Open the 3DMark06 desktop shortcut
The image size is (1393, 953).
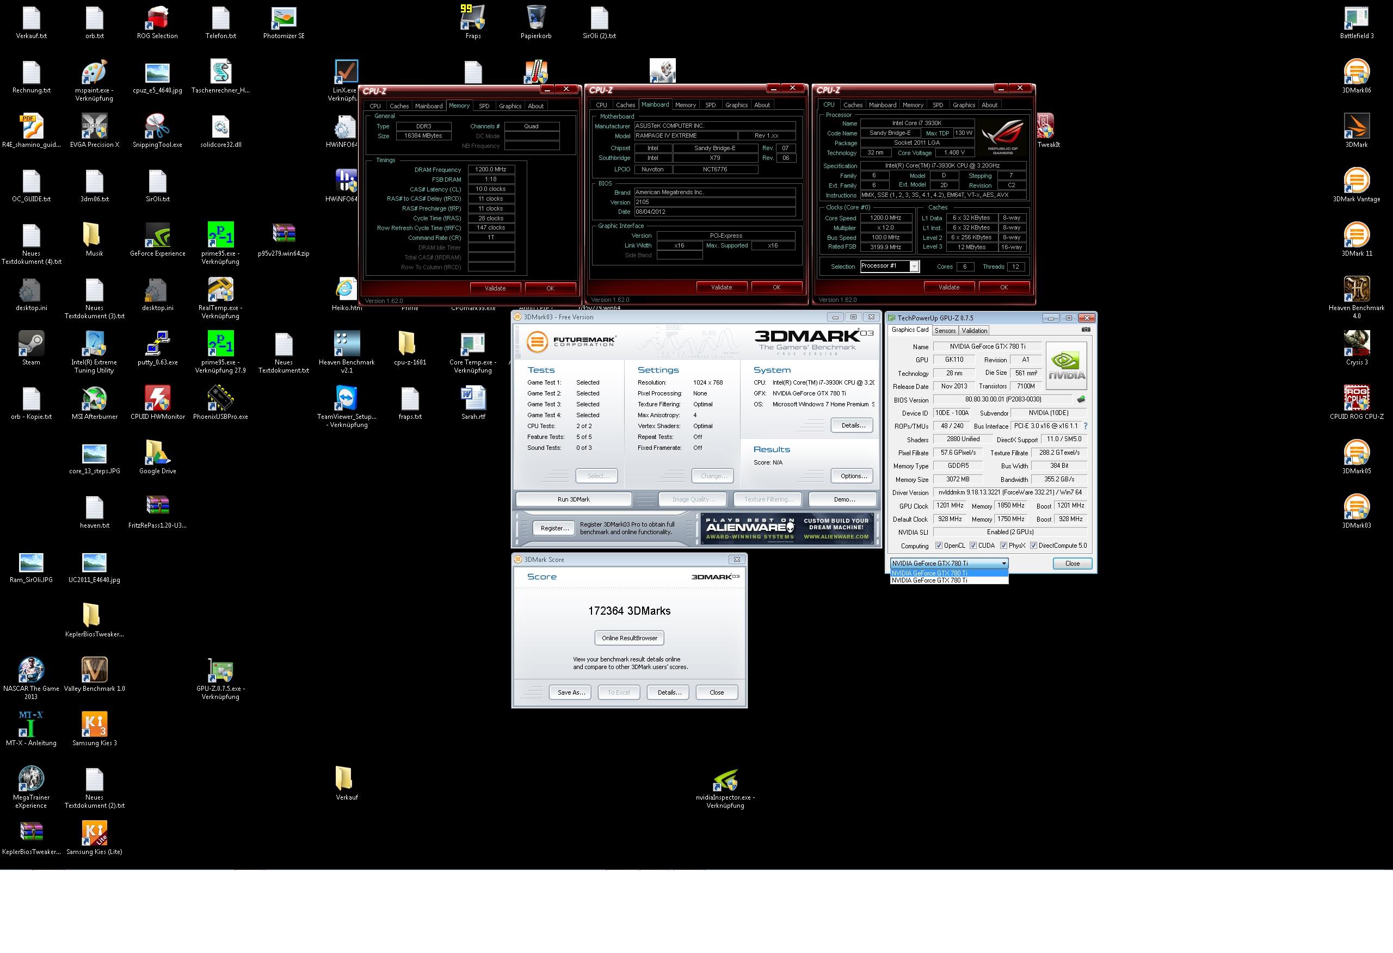click(x=1357, y=76)
